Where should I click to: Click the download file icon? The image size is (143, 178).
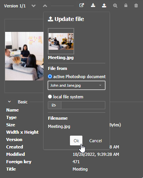click(93, 5)
